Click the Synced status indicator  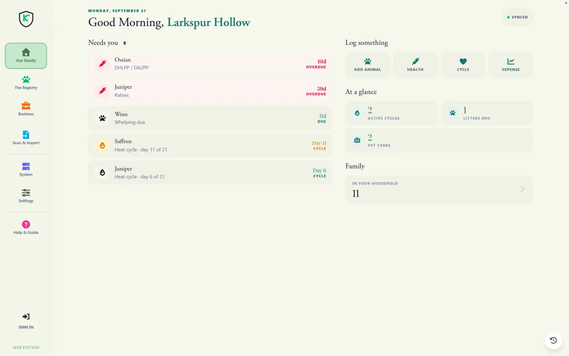pos(517,17)
